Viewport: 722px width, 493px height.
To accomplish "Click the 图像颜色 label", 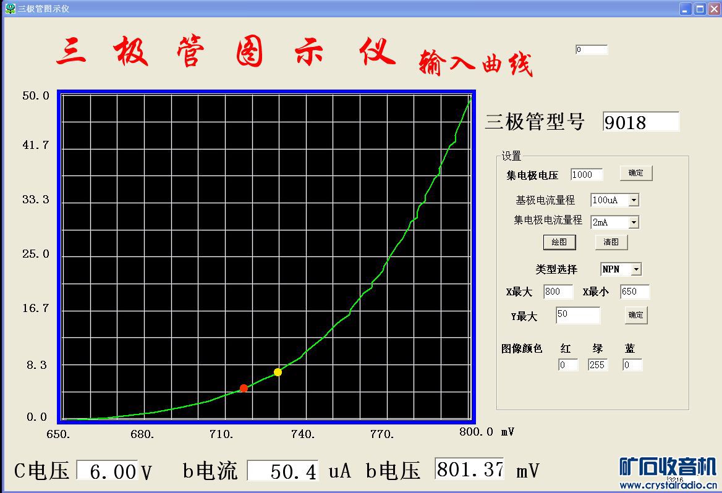I will pyautogui.click(x=522, y=348).
